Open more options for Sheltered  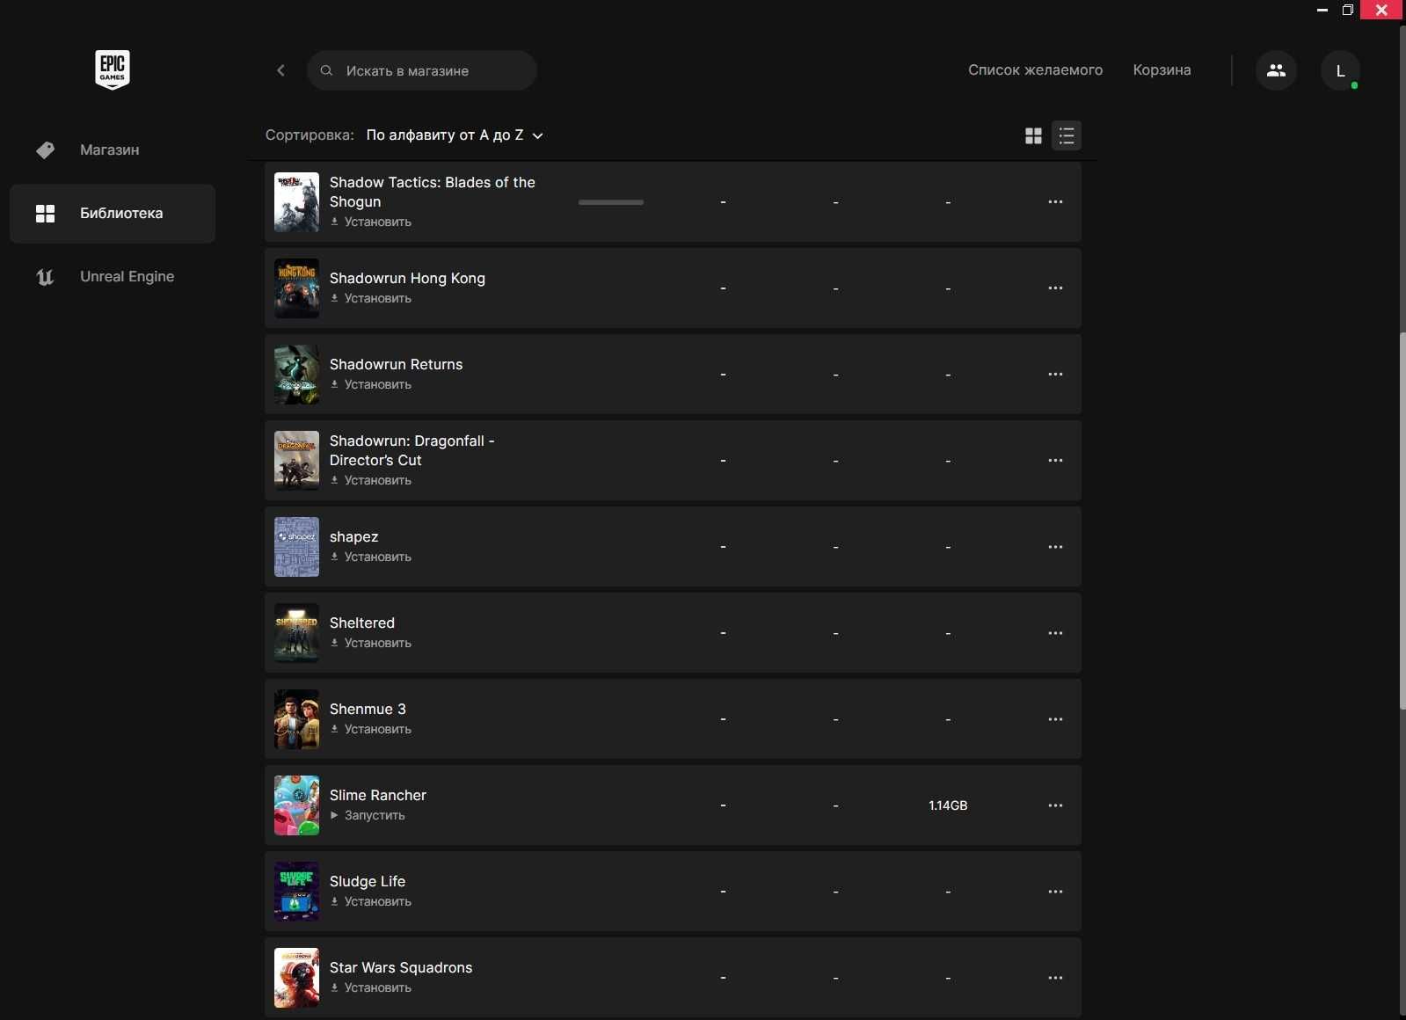pos(1055,633)
